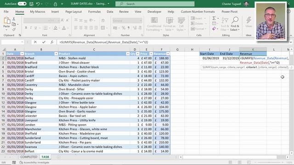Click Cancel X in formula bar
The width and height of the screenshot is (294, 165).
pos(35,42)
